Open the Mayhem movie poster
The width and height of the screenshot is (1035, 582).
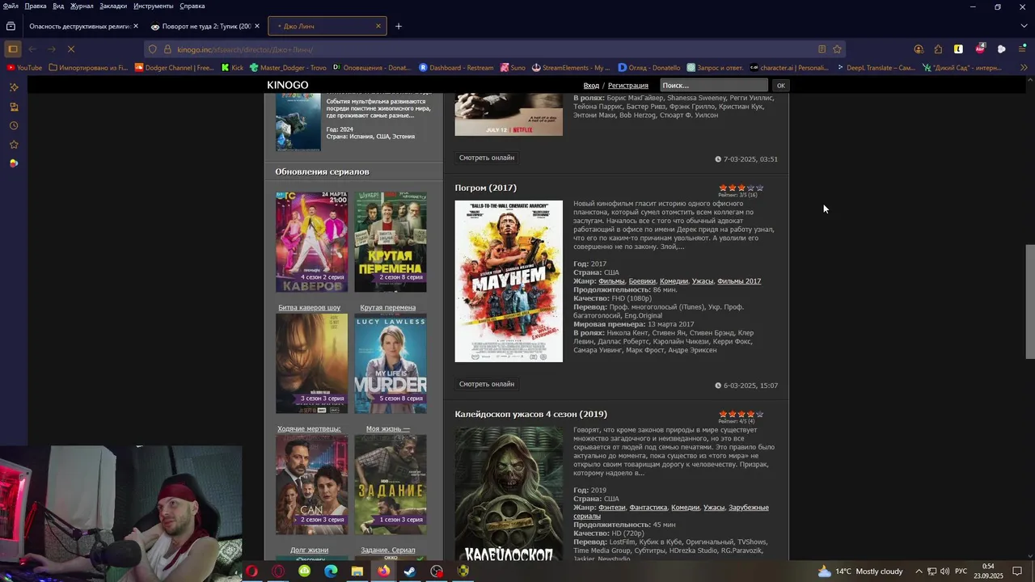click(x=509, y=281)
